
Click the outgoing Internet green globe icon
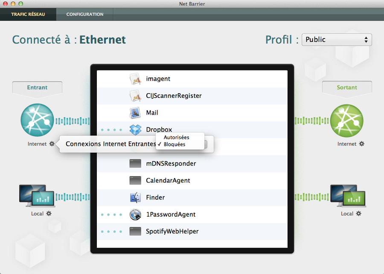click(x=347, y=121)
